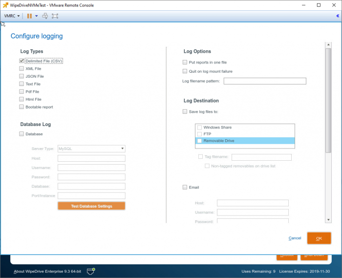Click the database Host input field

point(91,158)
